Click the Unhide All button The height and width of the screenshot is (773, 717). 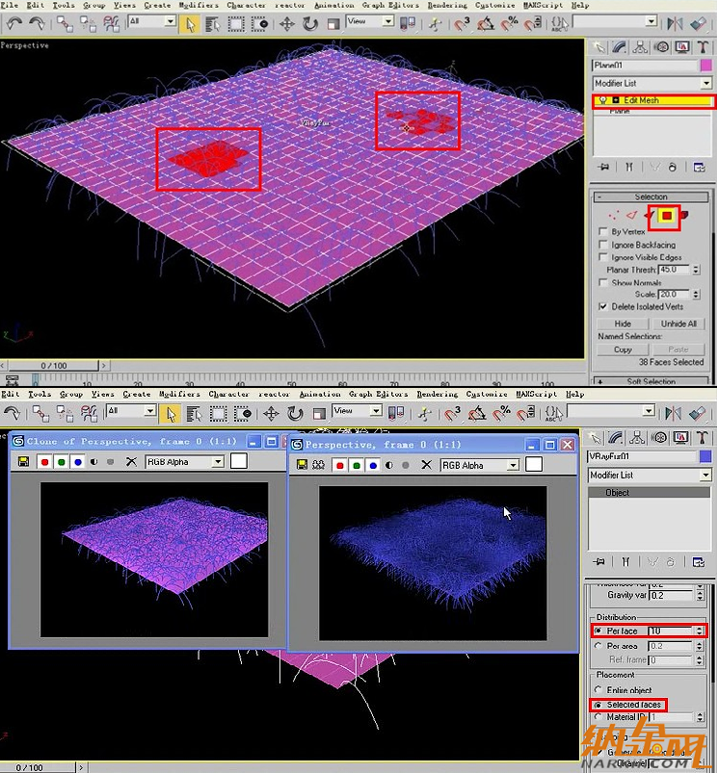click(678, 323)
